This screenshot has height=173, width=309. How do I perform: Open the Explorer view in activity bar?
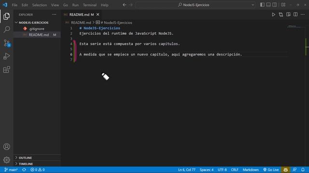tap(6, 16)
